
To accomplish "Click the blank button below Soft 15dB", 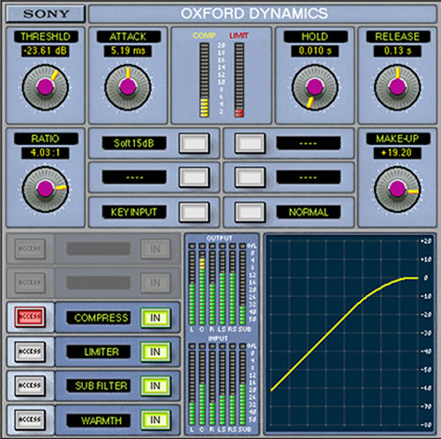I will [x=194, y=178].
